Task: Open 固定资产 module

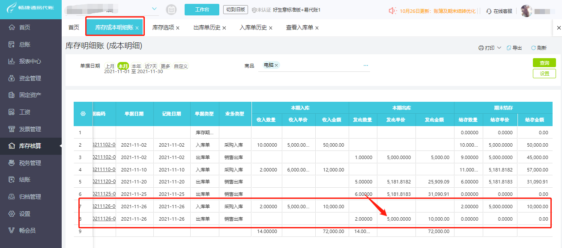Action: click(x=30, y=95)
